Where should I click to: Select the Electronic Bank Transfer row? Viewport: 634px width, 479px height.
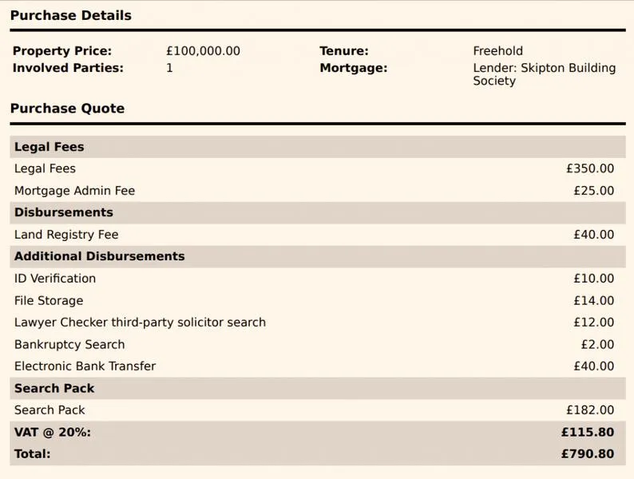[318, 366]
